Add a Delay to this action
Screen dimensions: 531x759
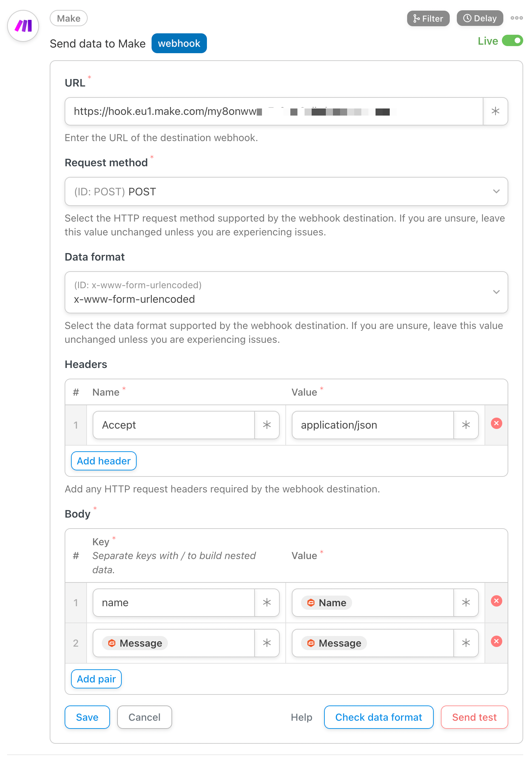point(480,18)
